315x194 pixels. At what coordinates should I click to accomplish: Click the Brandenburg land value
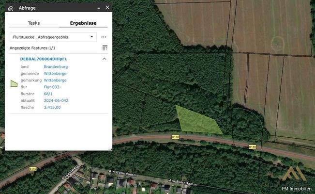coord(55,66)
